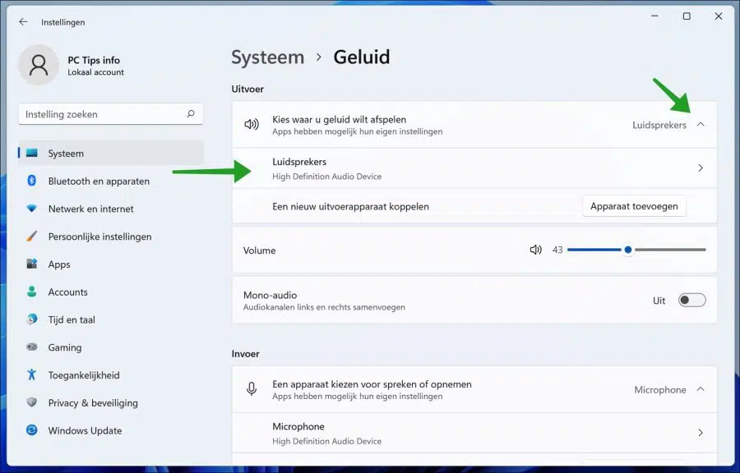Image resolution: width=740 pixels, height=473 pixels.
Task: Open Toegankelijkheid settings
Action: (x=111, y=375)
